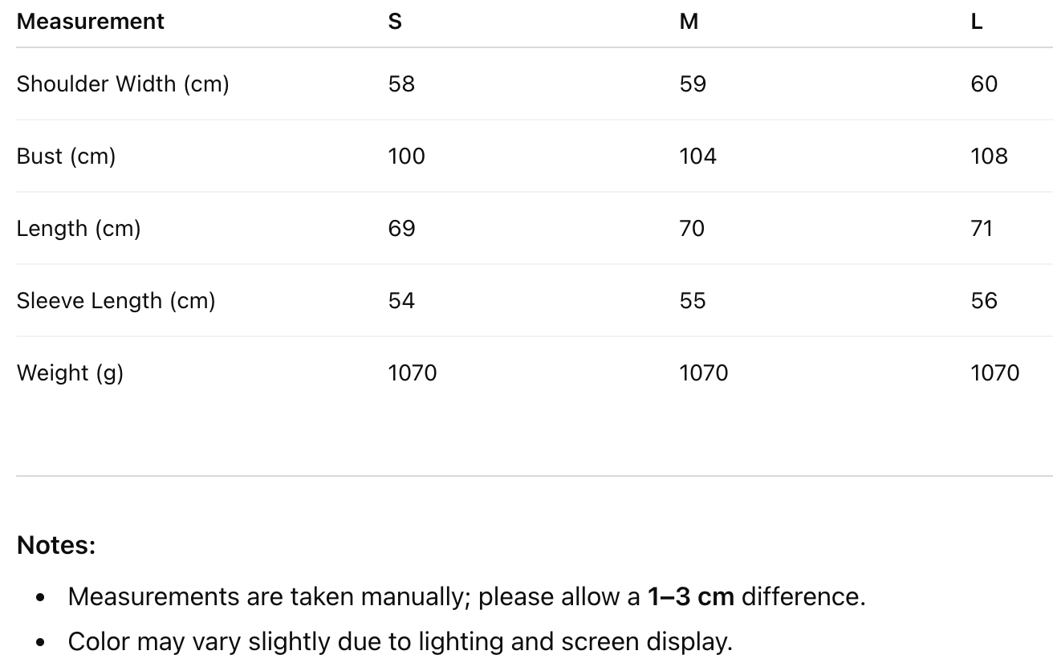
Task: Click the S size column header
Action: pos(395,22)
